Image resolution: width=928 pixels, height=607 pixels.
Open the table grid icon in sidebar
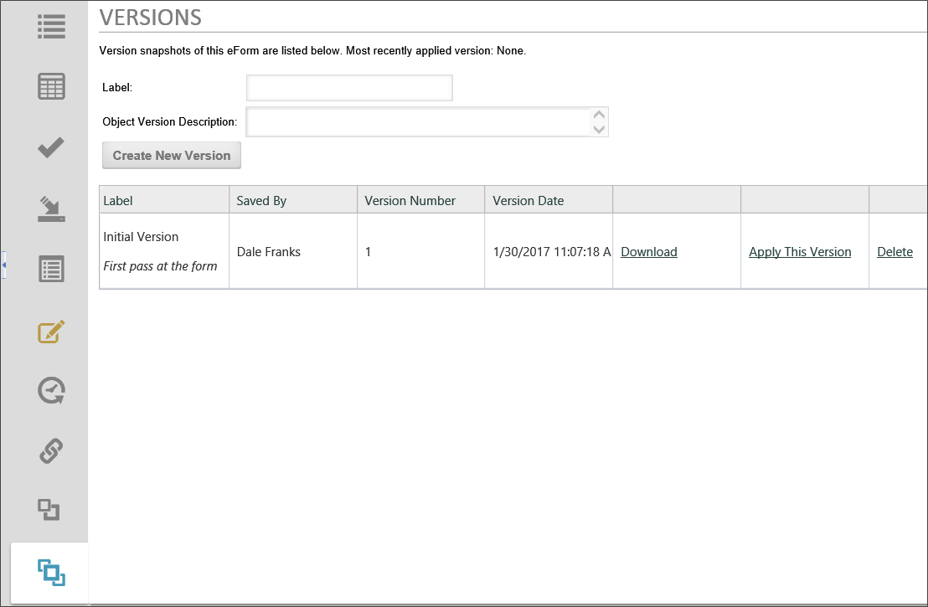click(51, 86)
